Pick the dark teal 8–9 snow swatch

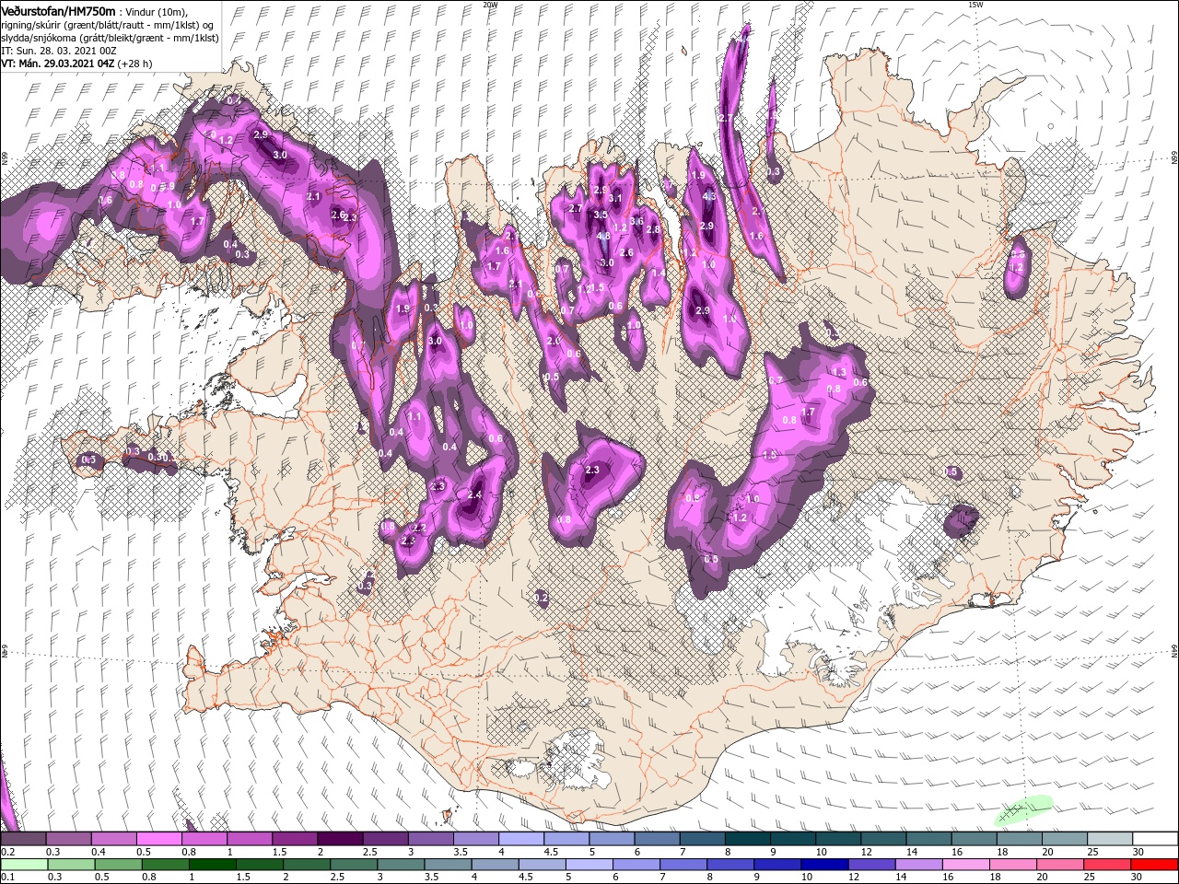coord(747,839)
